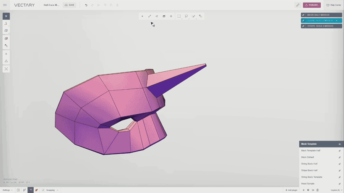Open the hamburger main menu
This screenshot has height=193, width=344.
coord(5,5)
